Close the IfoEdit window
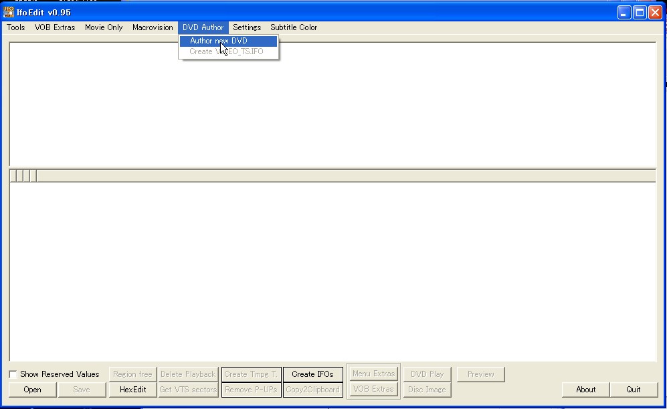 tap(656, 12)
